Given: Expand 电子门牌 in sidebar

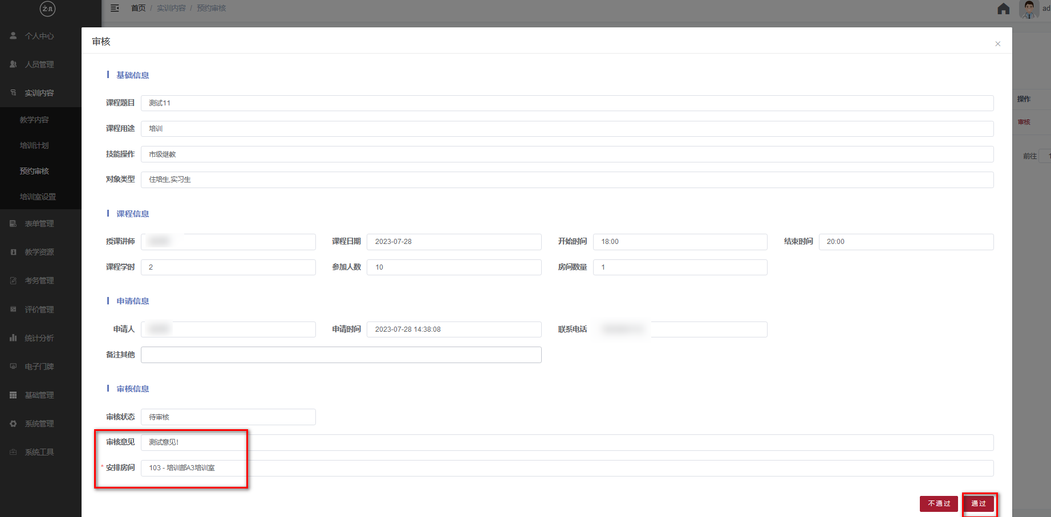Looking at the screenshot, I should pos(40,367).
